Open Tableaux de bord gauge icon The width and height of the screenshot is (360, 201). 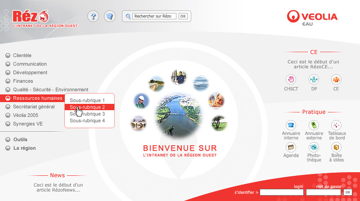[336, 125]
